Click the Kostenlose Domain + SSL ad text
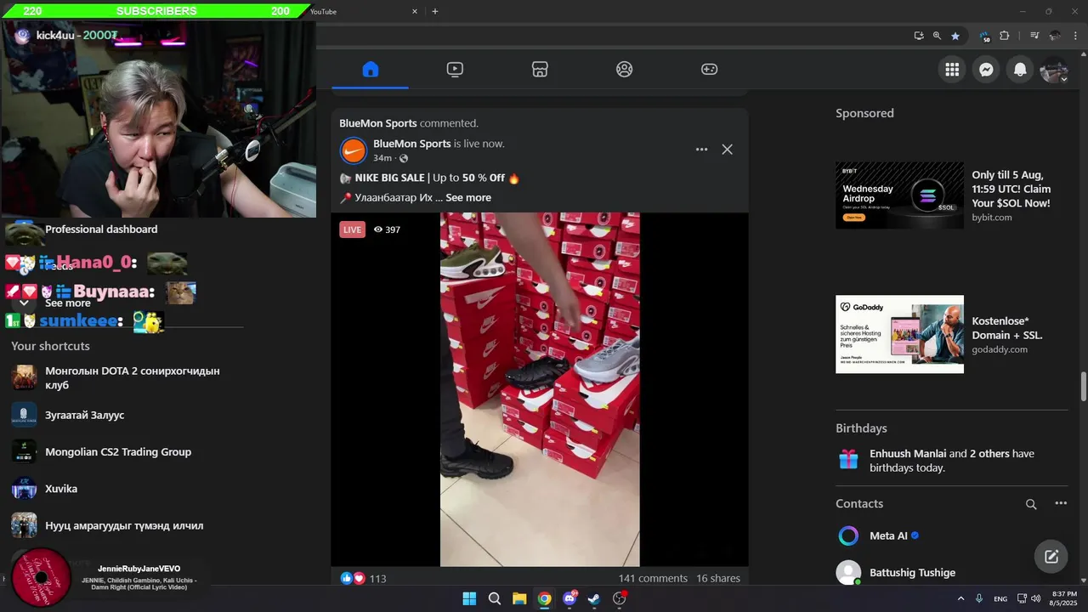Viewport: 1088px width, 612px height. 1007,328
